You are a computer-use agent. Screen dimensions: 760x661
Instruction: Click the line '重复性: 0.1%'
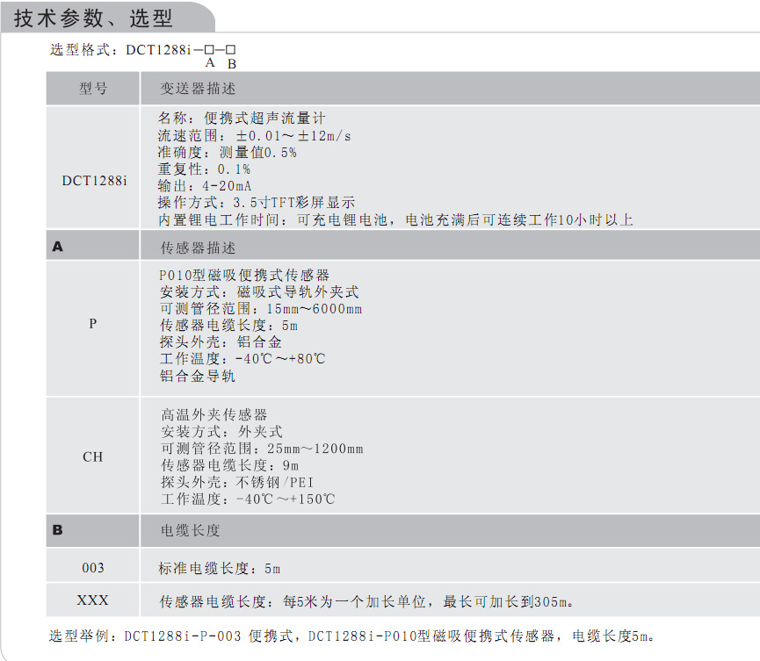click(x=204, y=169)
